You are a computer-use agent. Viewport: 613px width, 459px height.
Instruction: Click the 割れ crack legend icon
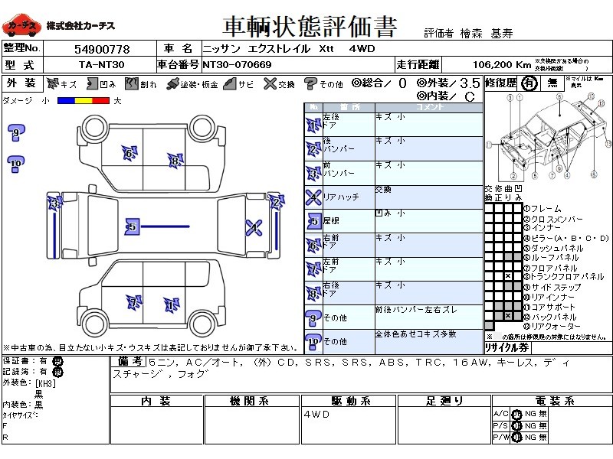click(x=134, y=83)
